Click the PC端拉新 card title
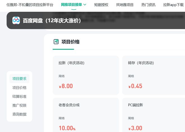The image size is (185, 132). [135, 105]
